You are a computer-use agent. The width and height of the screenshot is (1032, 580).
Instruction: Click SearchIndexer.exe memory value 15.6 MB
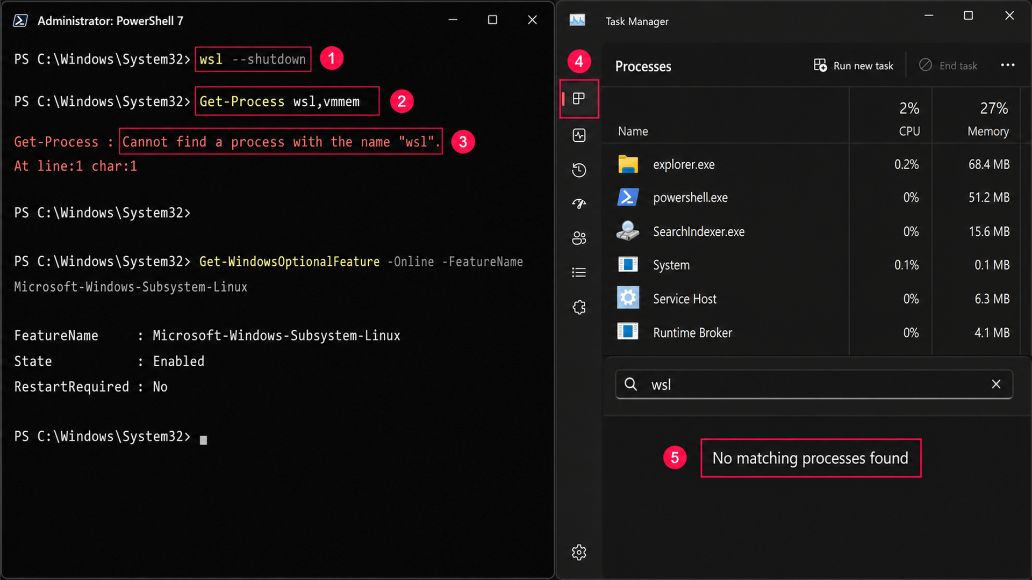pyautogui.click(x=989, y=231)
